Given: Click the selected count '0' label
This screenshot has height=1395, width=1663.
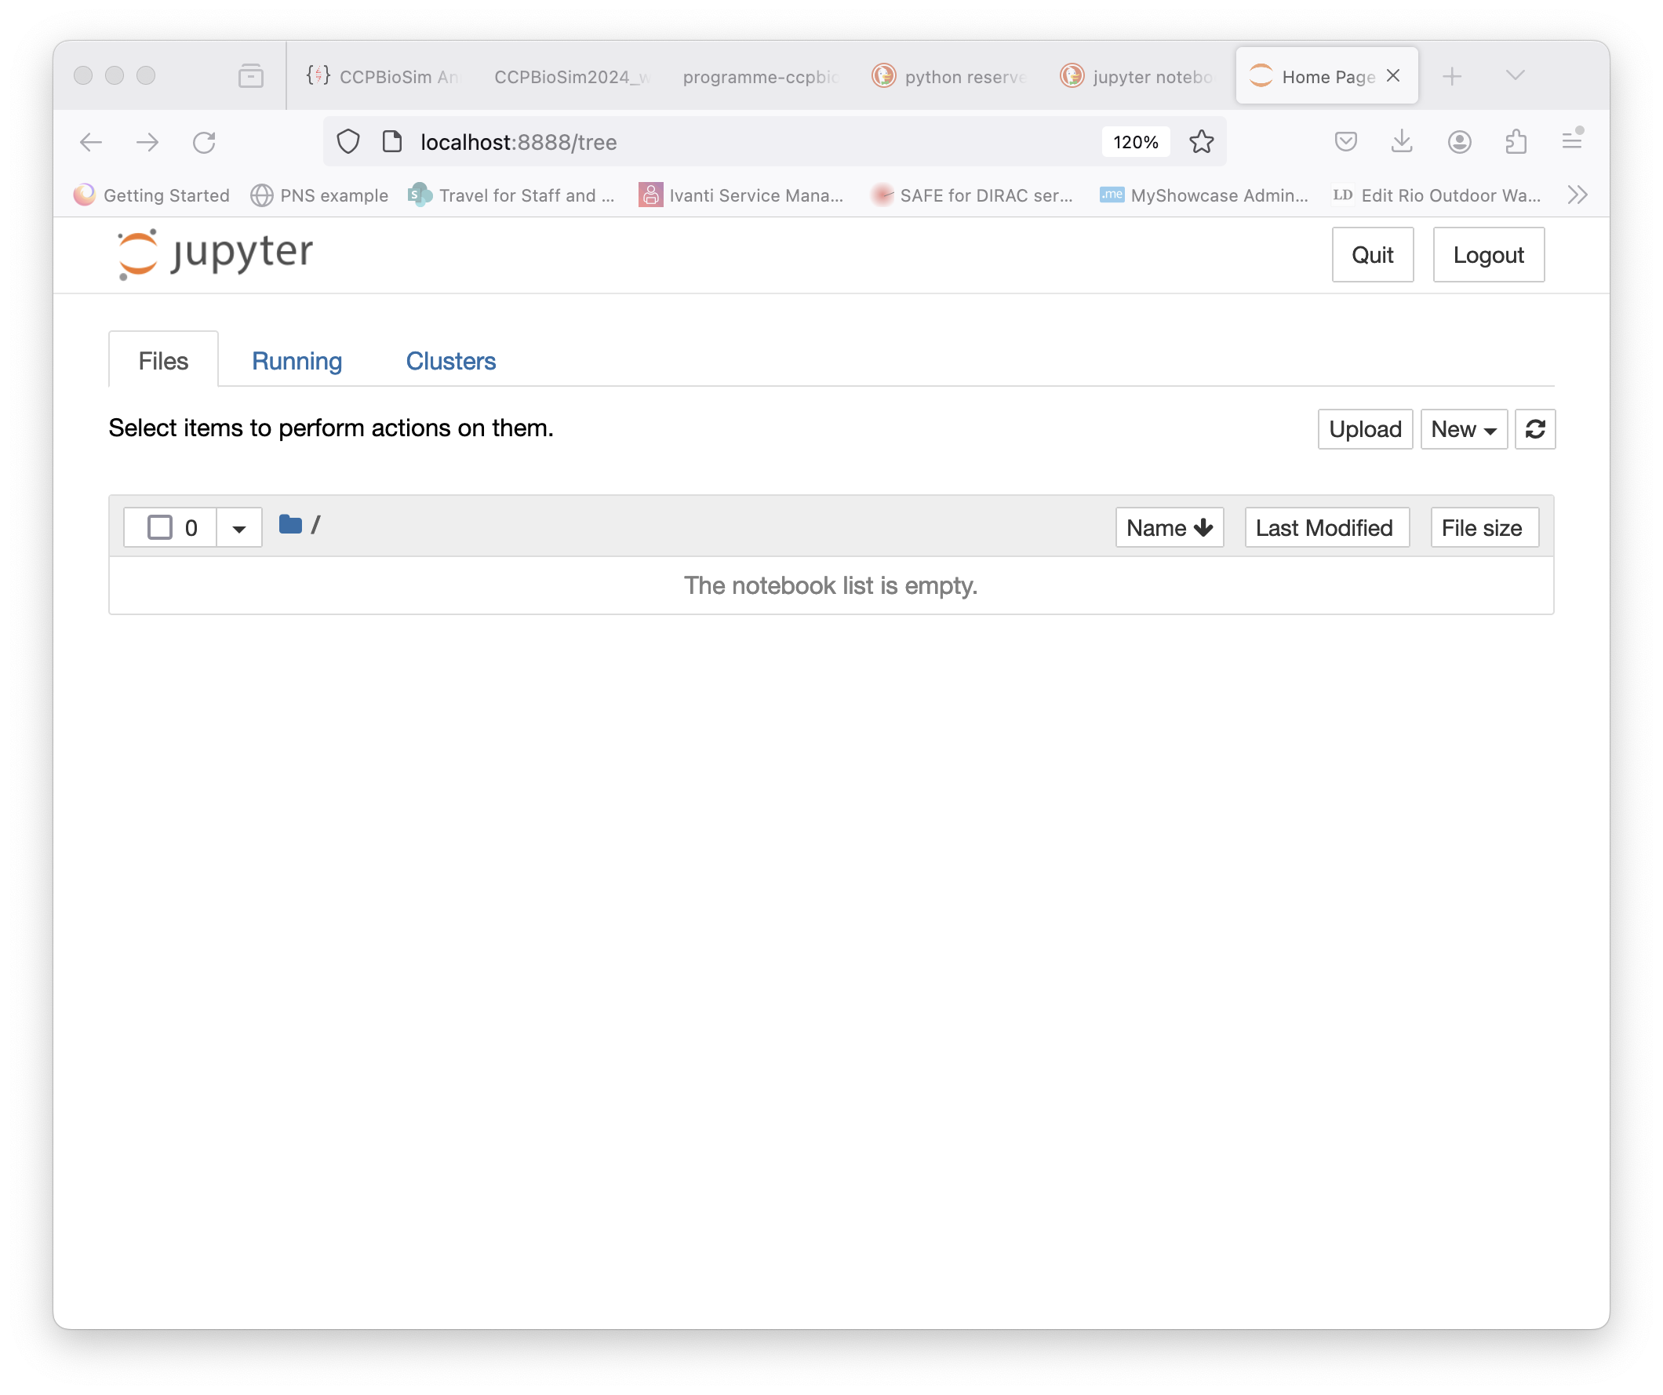Looking at the screenshot, I should point(191,528).
